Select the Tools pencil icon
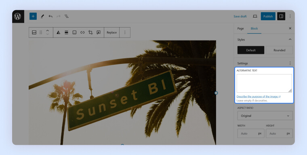Image resolution: width=307 pixels, height=155 pixels. (x=42, y=16)
